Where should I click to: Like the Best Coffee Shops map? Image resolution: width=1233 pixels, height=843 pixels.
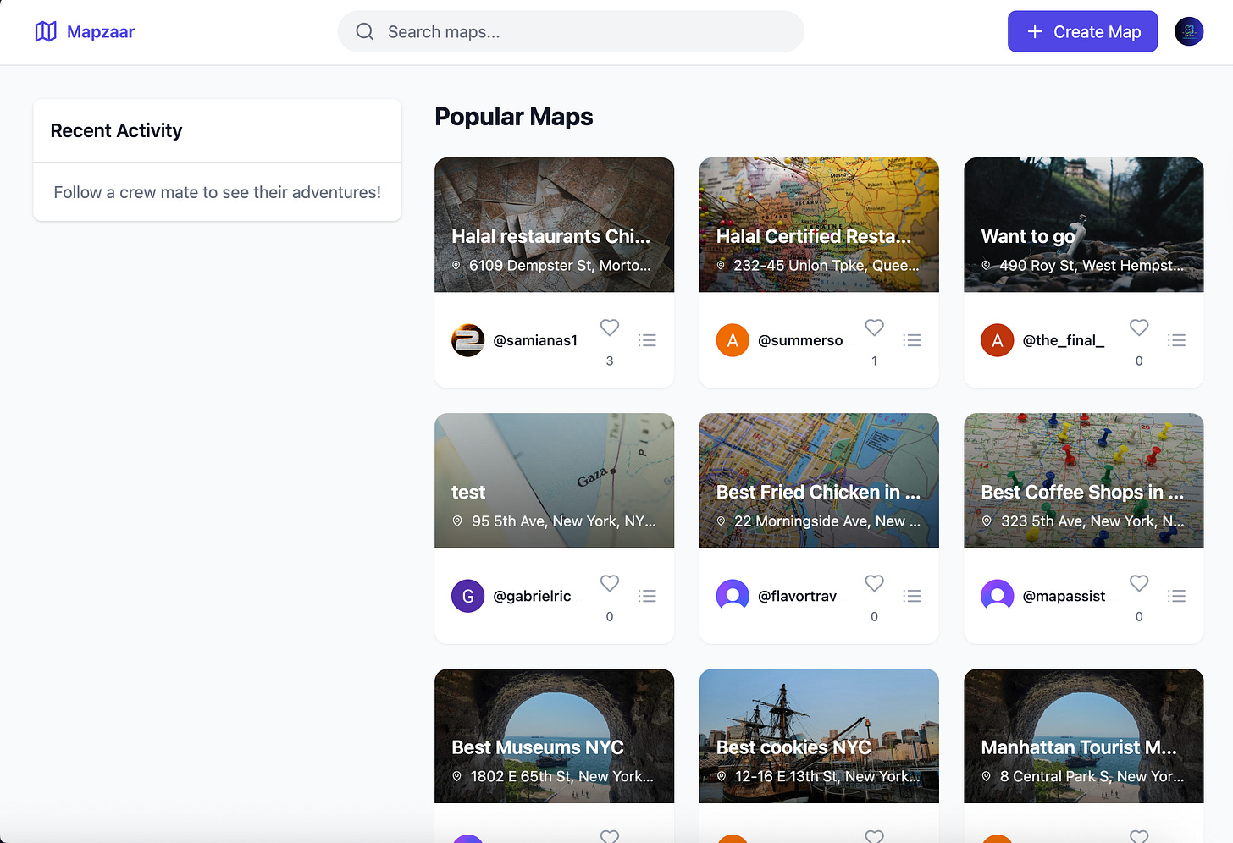point(1139,583)
